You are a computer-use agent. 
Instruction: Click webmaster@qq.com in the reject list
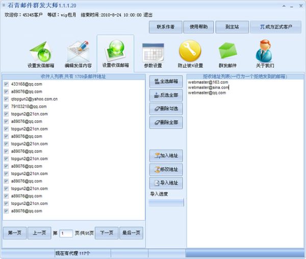[x=207, y=93]
